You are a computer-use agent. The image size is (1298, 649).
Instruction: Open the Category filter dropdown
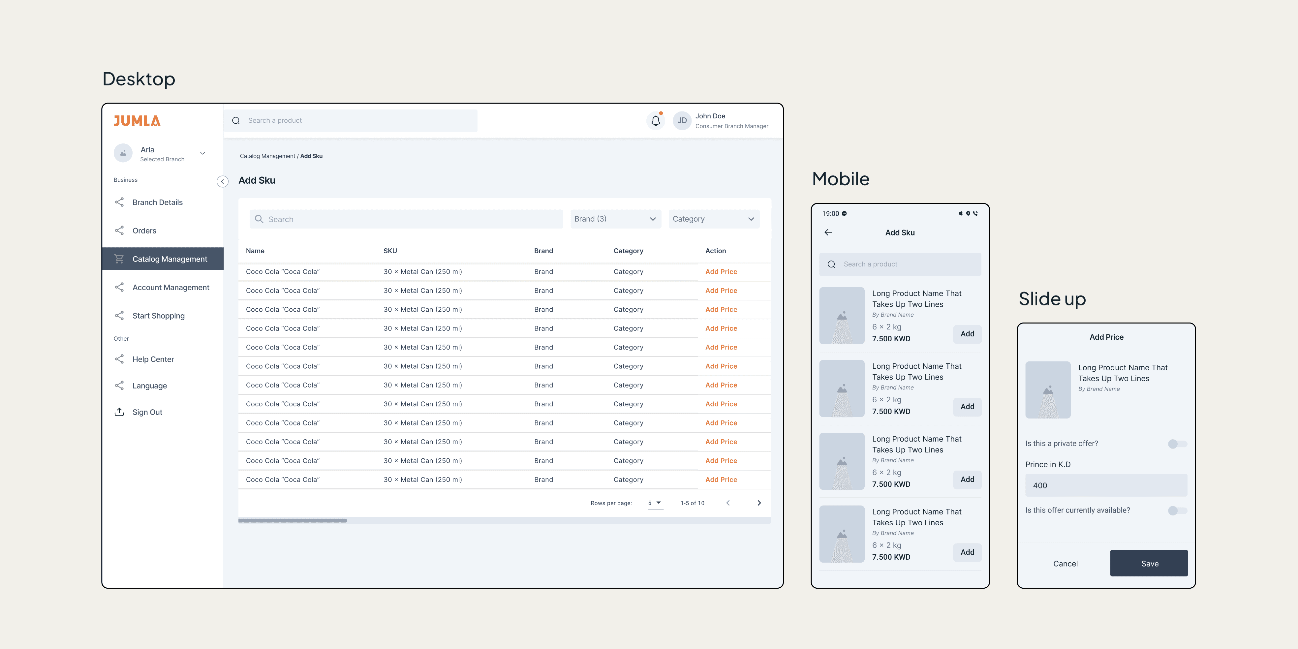pos(714,219)
